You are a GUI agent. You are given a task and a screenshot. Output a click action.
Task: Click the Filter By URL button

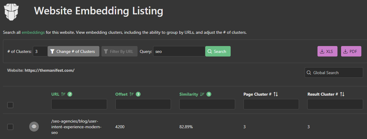click(119, 51)
